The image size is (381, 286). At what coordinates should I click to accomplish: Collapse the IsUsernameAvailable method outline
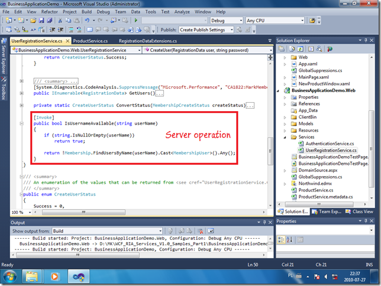coord(22,123)
